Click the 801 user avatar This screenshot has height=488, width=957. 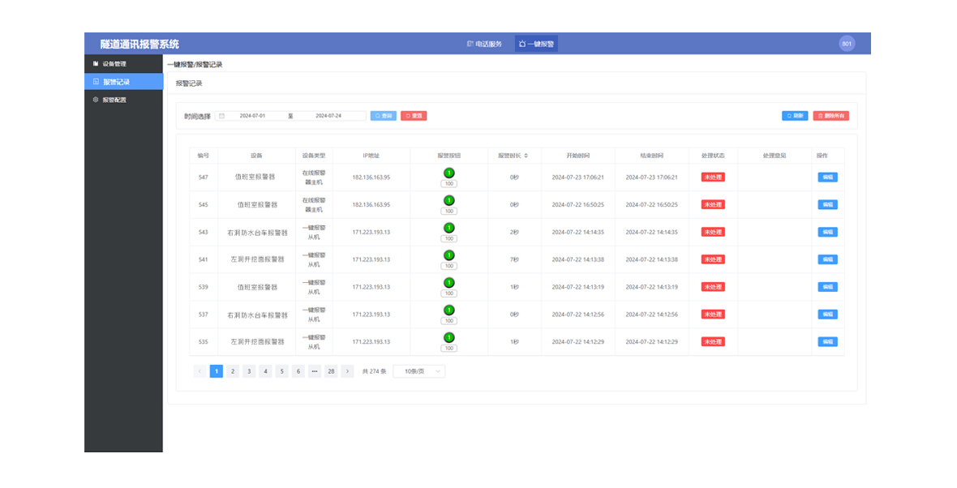(x=847, y=44)
